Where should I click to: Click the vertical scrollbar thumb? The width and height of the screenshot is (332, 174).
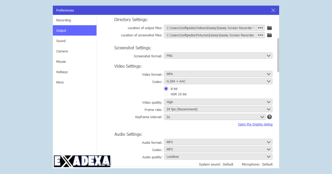click(278, 55)
